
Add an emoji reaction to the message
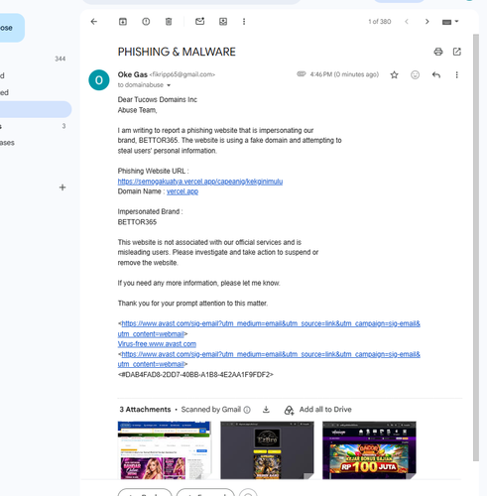(x=415, y=75)
